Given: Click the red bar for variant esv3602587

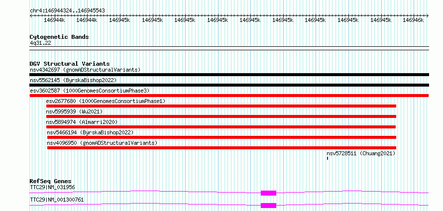Looking at the screenshot, I should (229, 96).
